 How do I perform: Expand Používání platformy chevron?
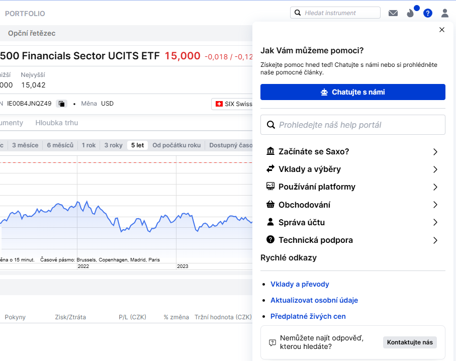coord(435,187)
